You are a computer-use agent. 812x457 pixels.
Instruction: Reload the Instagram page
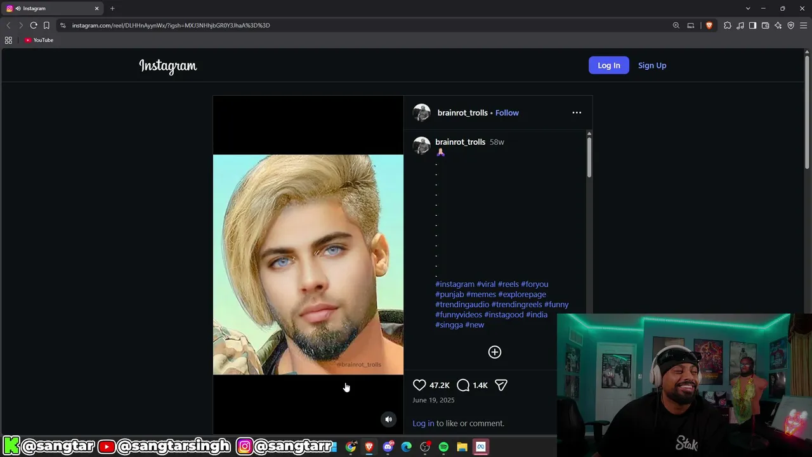point(34,25)
